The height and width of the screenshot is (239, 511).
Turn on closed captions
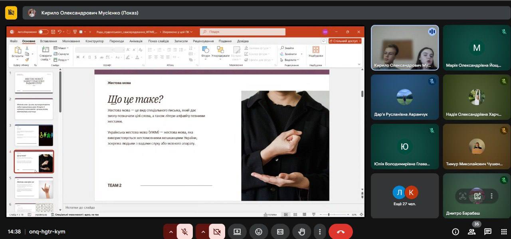click(x=280, y=231)
